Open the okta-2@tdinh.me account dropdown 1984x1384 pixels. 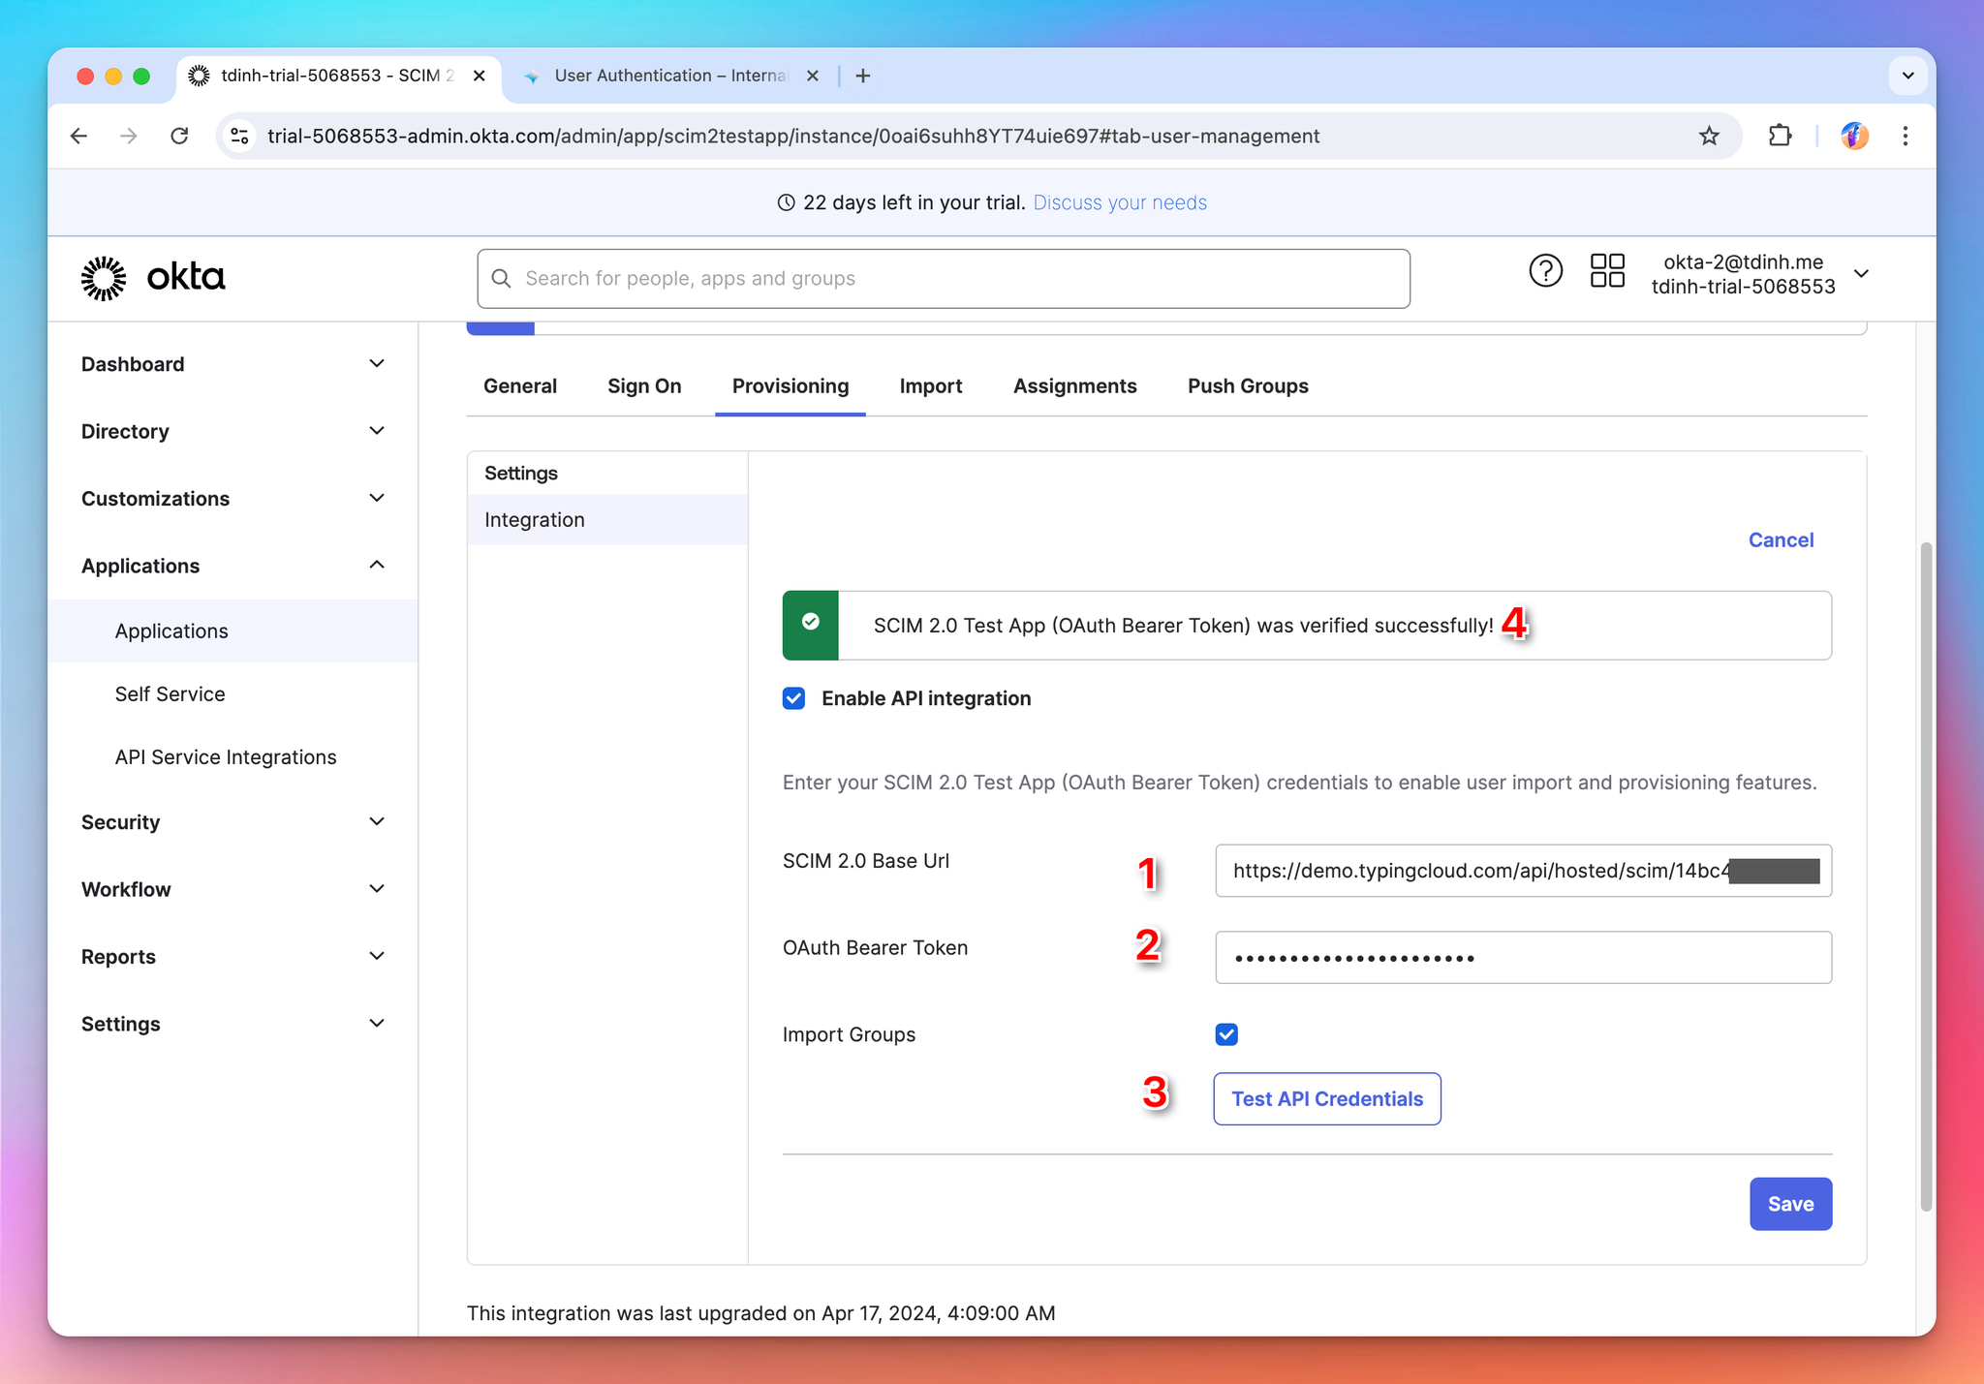coord(1760,274)
